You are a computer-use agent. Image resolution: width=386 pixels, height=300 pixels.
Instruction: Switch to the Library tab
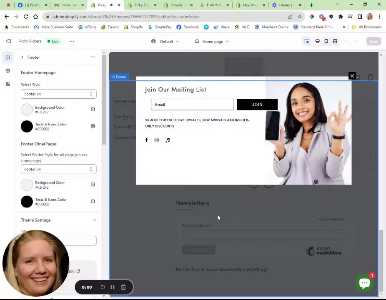pyautogui.click(x=286, y=5)
